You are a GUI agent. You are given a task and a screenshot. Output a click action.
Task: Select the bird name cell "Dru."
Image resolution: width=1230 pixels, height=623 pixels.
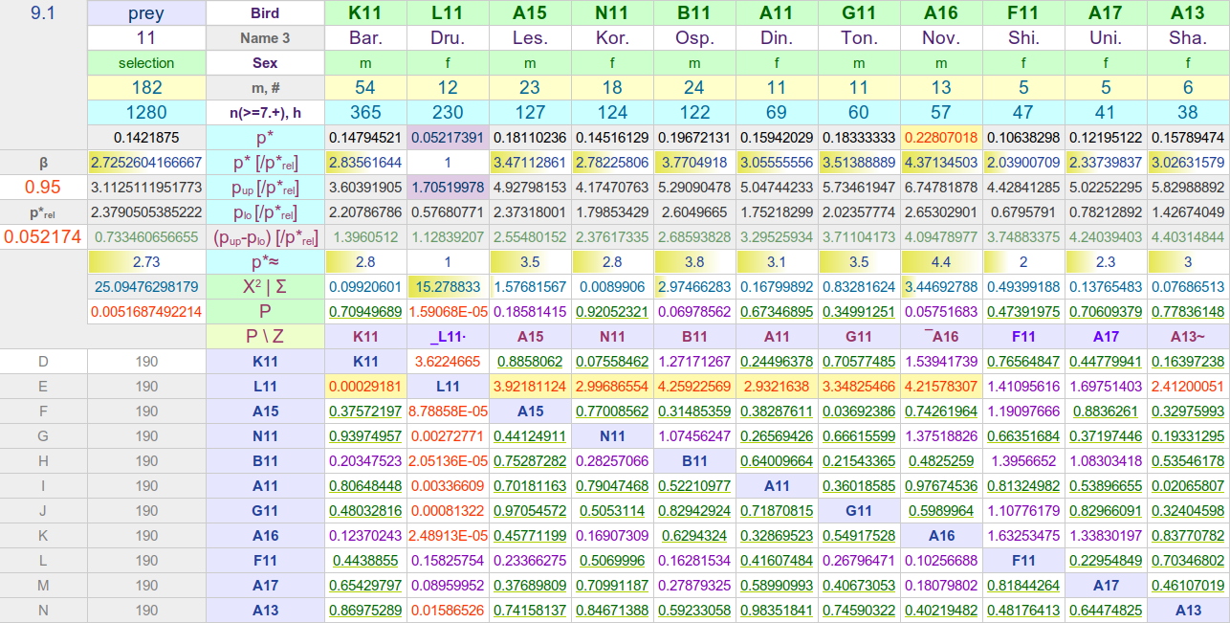(x=448, y=38)
